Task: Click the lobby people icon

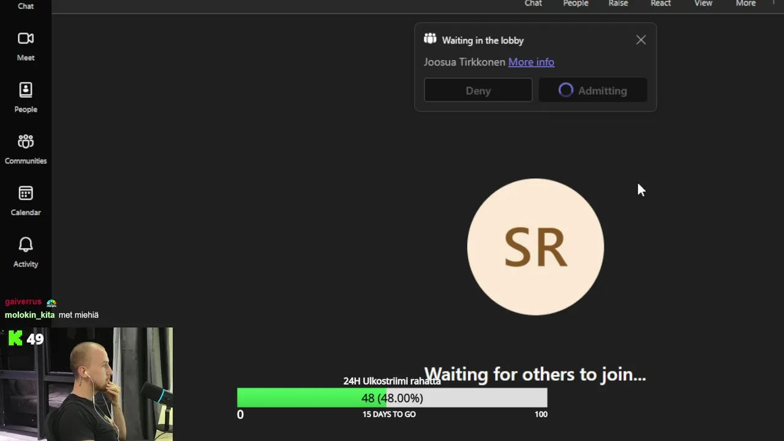Action: [430, 39]
